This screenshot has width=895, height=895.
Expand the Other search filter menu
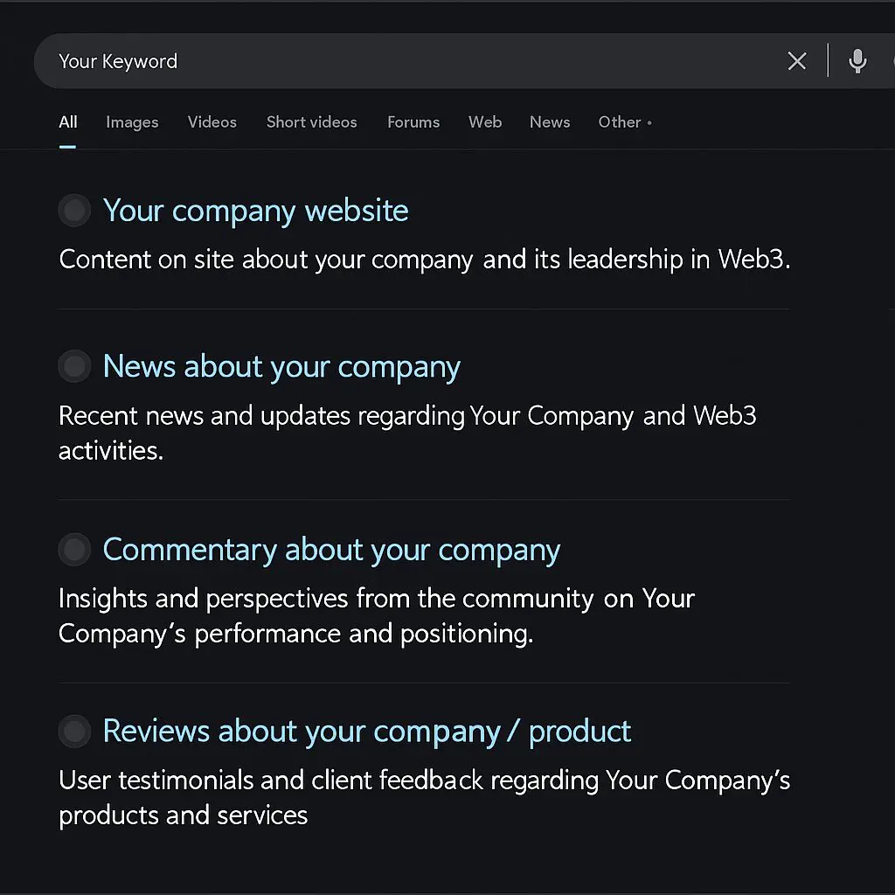[x=624, y=122]
